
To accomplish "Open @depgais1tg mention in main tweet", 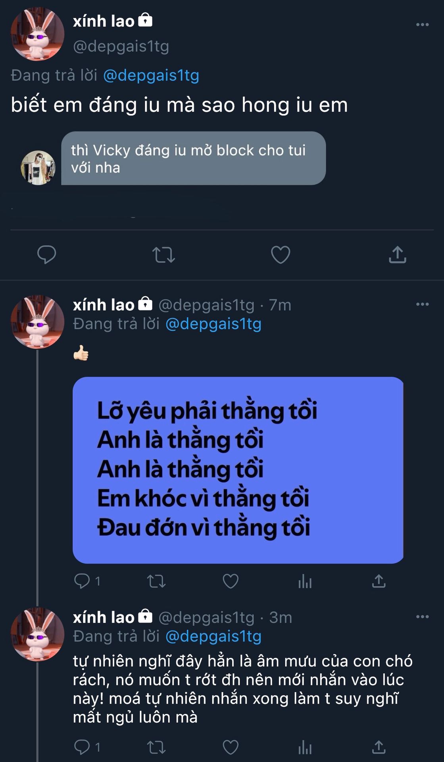I will [151, 75].
